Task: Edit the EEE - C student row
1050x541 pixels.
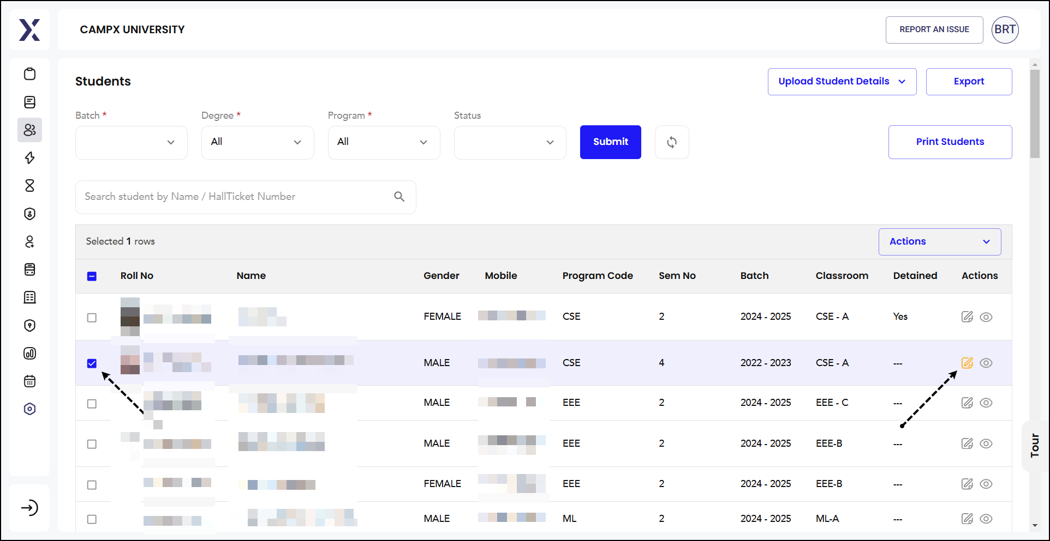Action: [967, 403]
